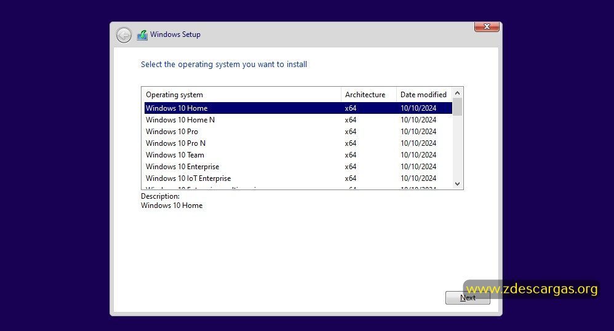This screenshot has height=331, width=614.
Task: Pick Windows 10 Team edition
Action: (298, 155)
